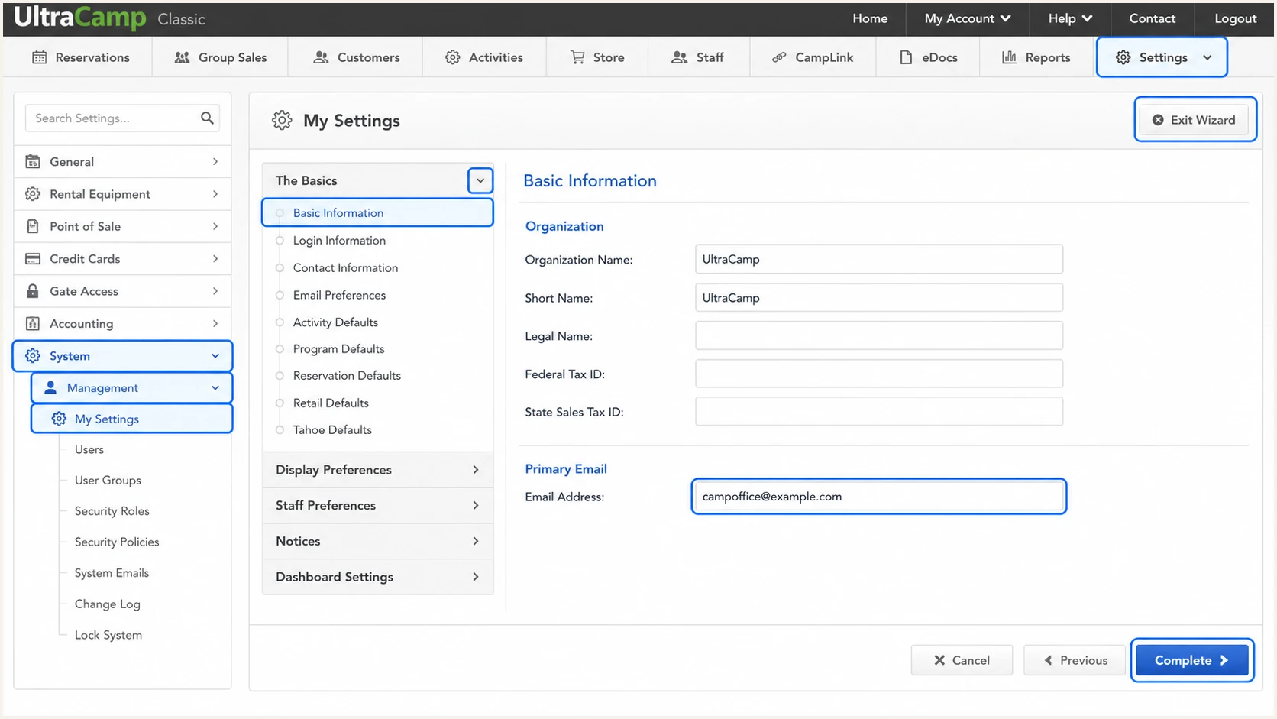Click the My Settings gear icon in sidebar

pos(59,419)
